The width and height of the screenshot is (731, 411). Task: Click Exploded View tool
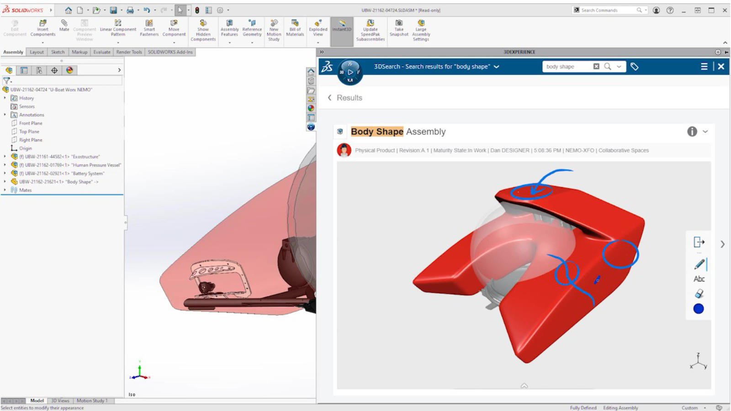click(318, 28)
